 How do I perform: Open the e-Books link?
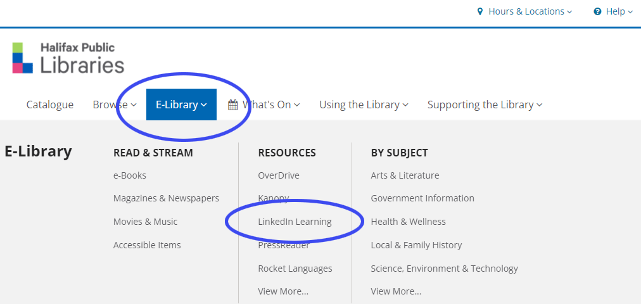pyautogui.click(x=130, y=175)
